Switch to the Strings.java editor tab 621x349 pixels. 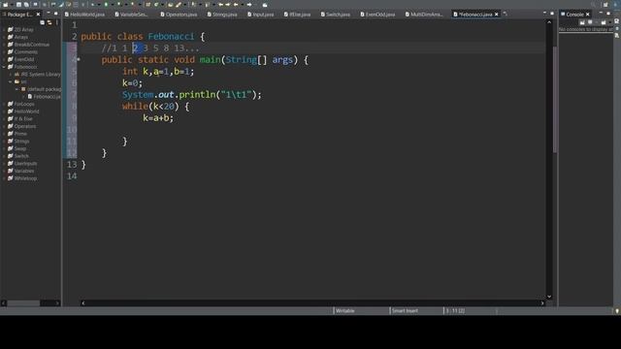(222, 15)
